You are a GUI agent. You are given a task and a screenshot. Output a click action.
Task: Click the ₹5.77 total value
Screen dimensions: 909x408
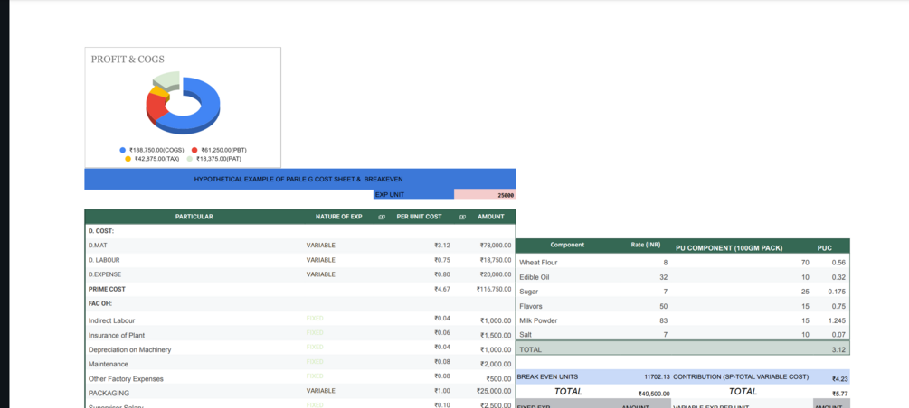pos(838,394)
